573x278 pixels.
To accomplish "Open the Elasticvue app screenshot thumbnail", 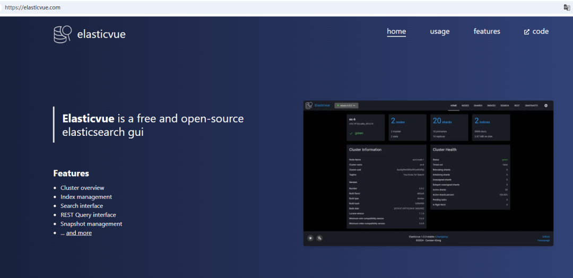I will pyautogui.click(x=428, y=173).
